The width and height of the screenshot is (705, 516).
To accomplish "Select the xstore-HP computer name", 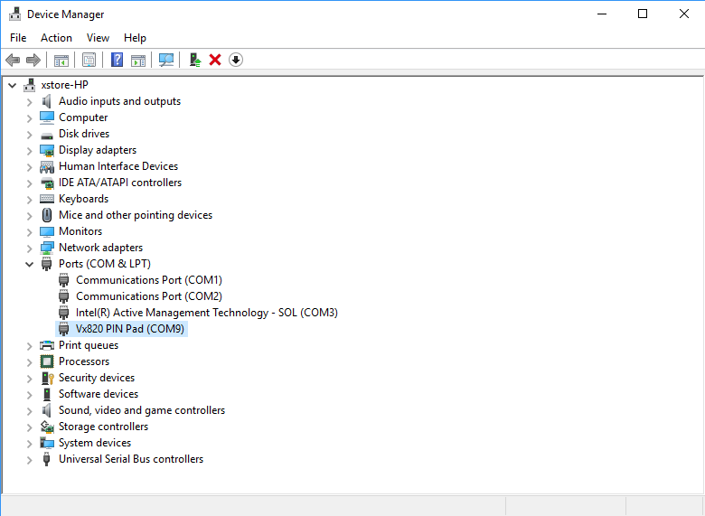I will [x=64, y=85].
